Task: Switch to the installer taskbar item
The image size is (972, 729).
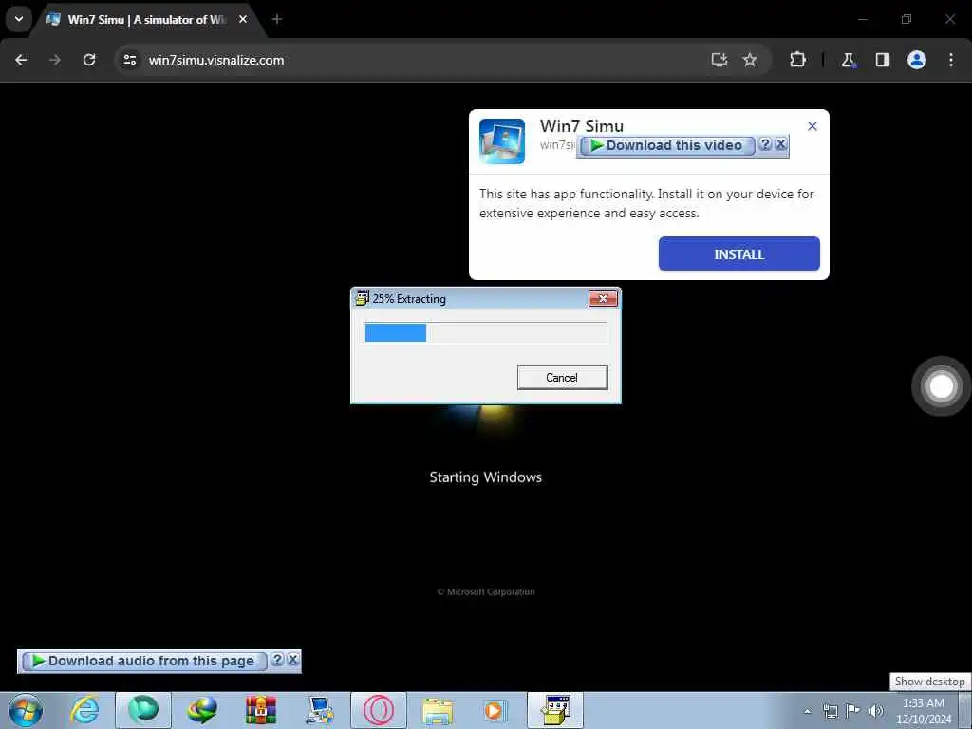Action: (x=555, y=710)
